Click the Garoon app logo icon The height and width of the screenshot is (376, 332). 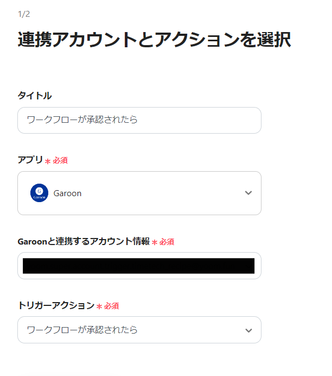(x=39, y=193)
